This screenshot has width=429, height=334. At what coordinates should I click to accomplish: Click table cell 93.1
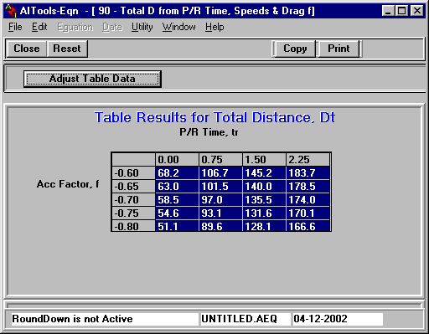pyautogui.click(x=220, y=213)
